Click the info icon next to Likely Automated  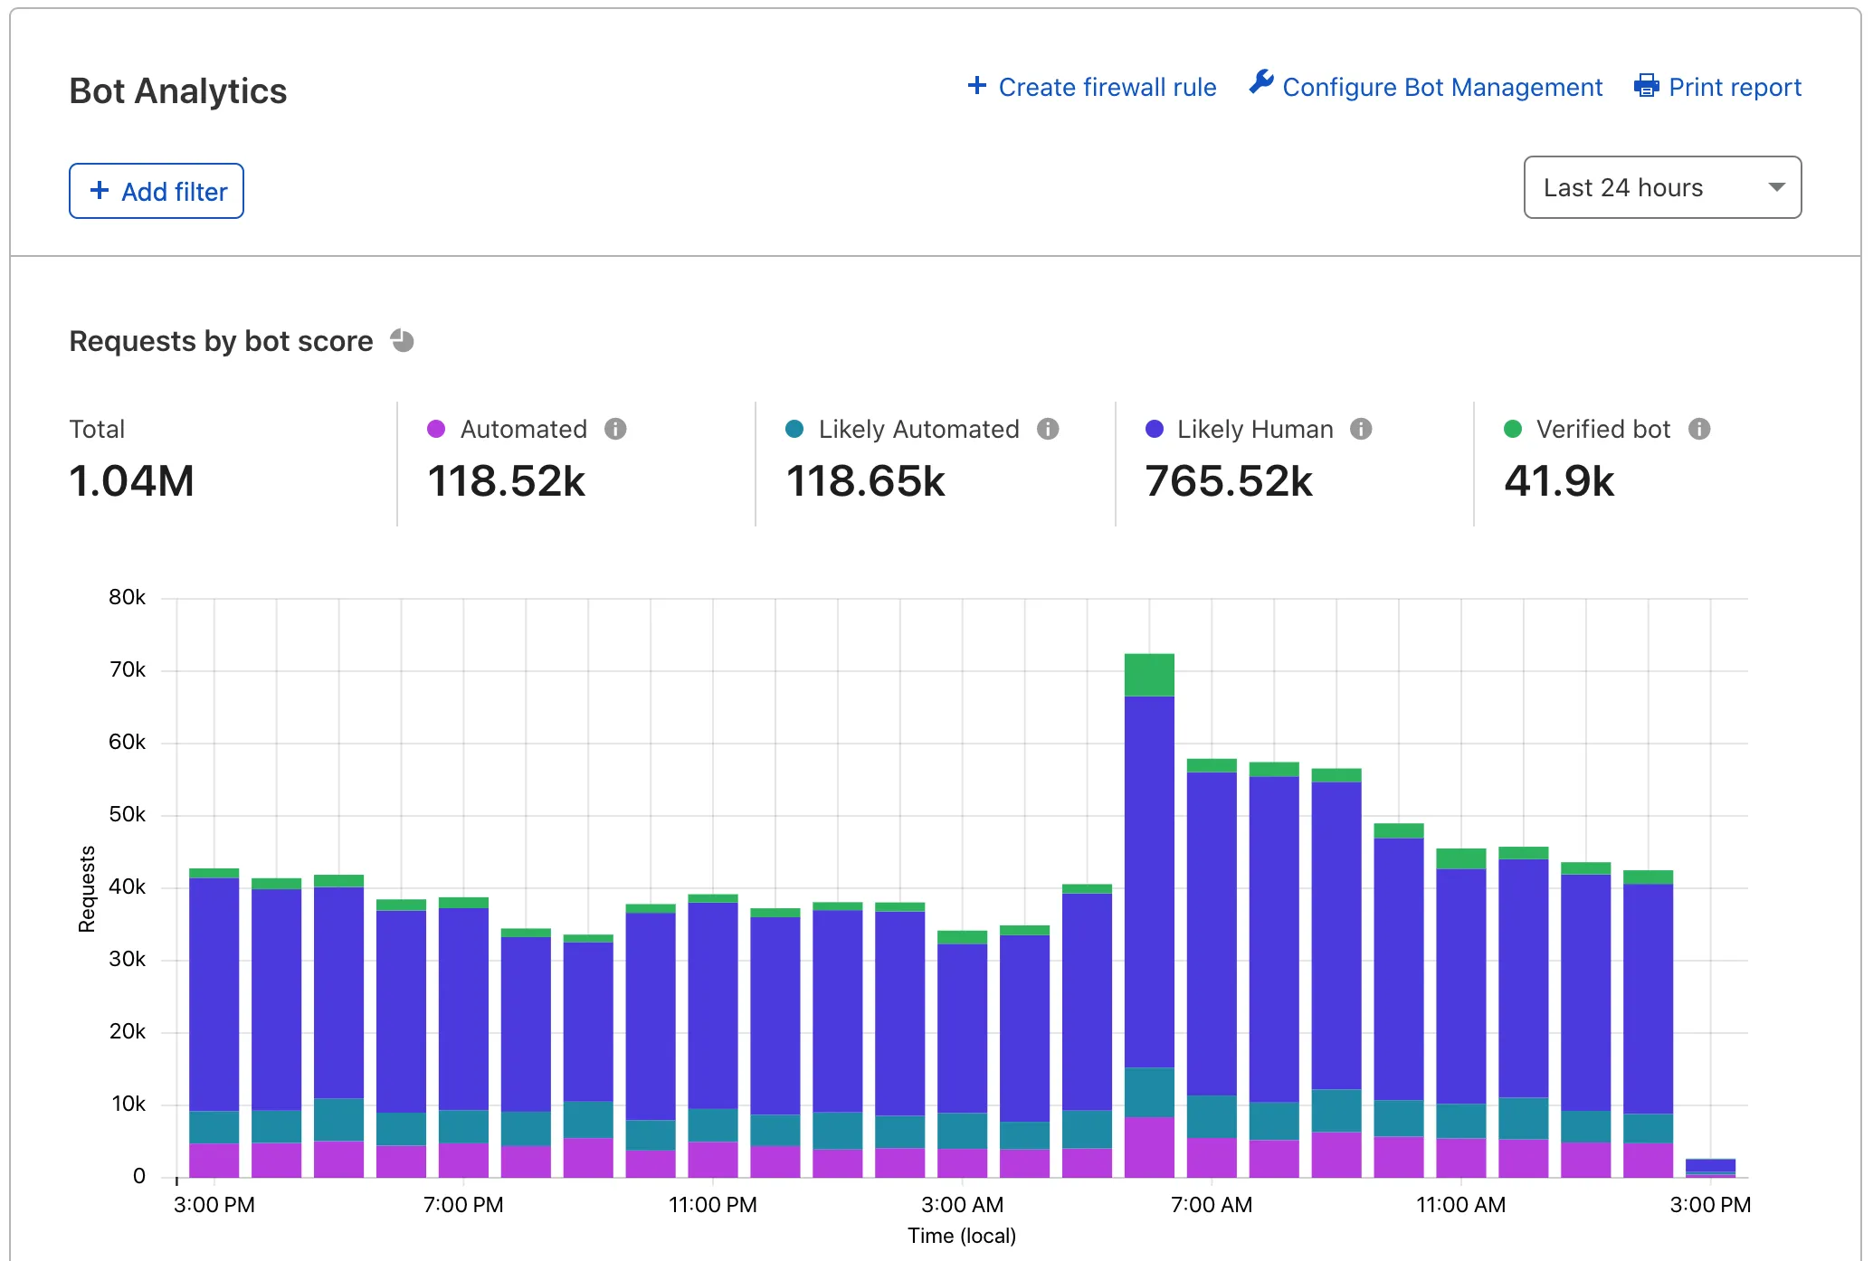tap(1049, 429)
